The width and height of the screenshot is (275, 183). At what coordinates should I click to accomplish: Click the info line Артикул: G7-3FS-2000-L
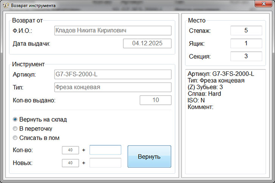coord(221,74)
